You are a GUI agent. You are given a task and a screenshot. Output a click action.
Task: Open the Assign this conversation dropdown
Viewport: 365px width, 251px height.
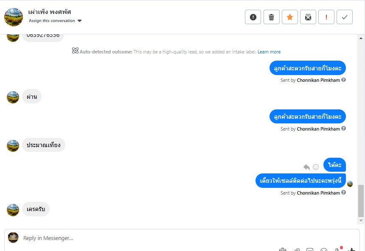coord(52,21)
